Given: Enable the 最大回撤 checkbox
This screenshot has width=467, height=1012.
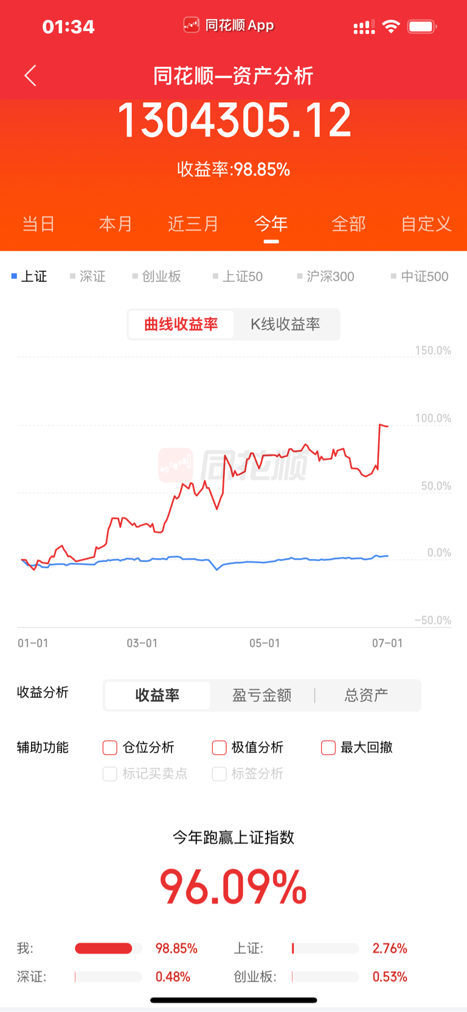Looking at the screenshot, I should point(328,748).
